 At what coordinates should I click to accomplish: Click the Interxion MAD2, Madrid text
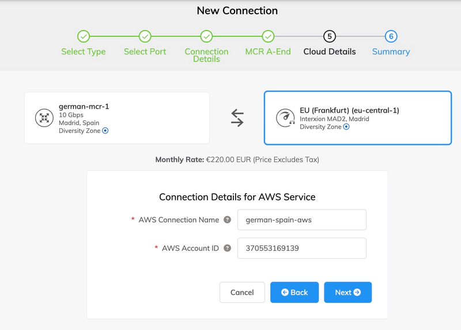tap(334, 119)
